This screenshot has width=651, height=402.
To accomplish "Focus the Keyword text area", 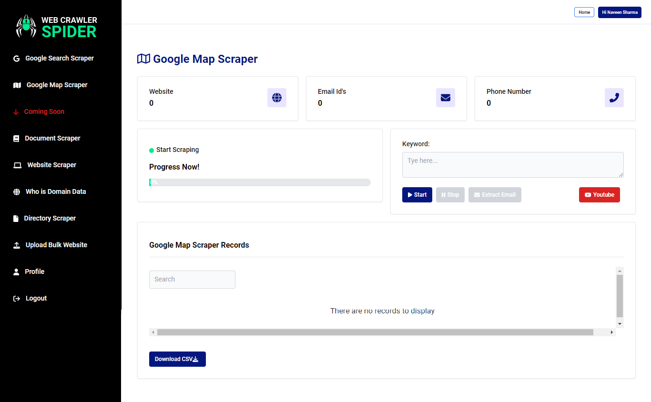I will [512, 165].
